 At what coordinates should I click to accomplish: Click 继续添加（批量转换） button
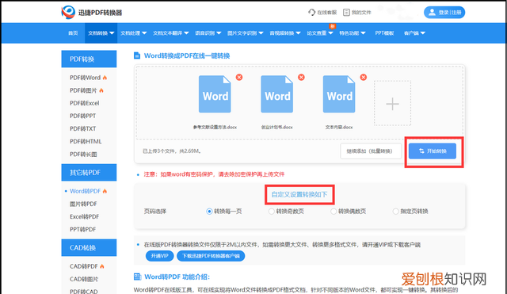371,151
